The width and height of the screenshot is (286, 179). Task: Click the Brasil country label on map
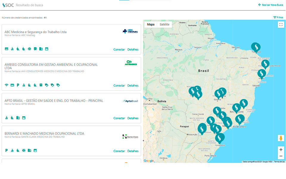coord(203,71)
